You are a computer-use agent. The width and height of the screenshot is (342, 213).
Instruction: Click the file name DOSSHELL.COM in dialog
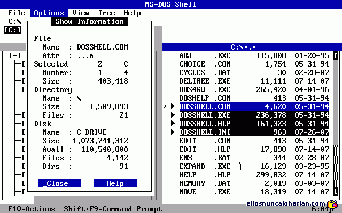point(102,47)
